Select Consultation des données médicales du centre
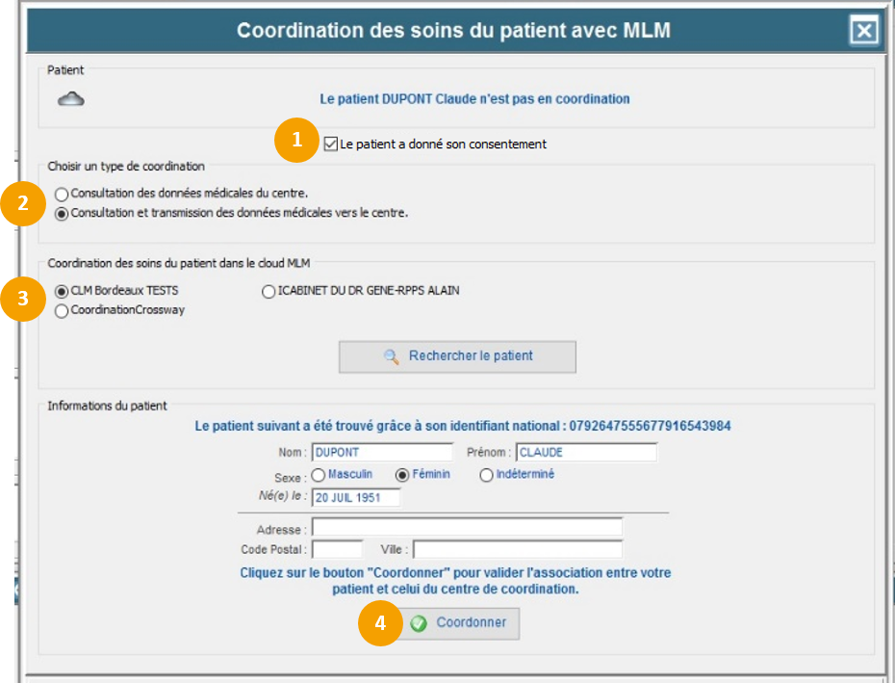This screenshot has width=895, height=683. pyautogui.click(x=62, y=194)
